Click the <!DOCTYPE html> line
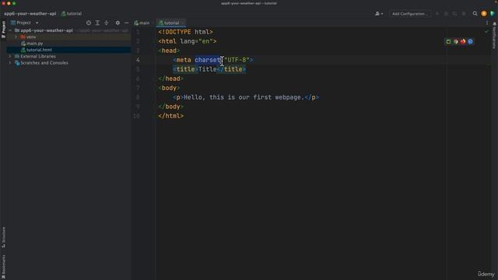 (x=185, y=32)
